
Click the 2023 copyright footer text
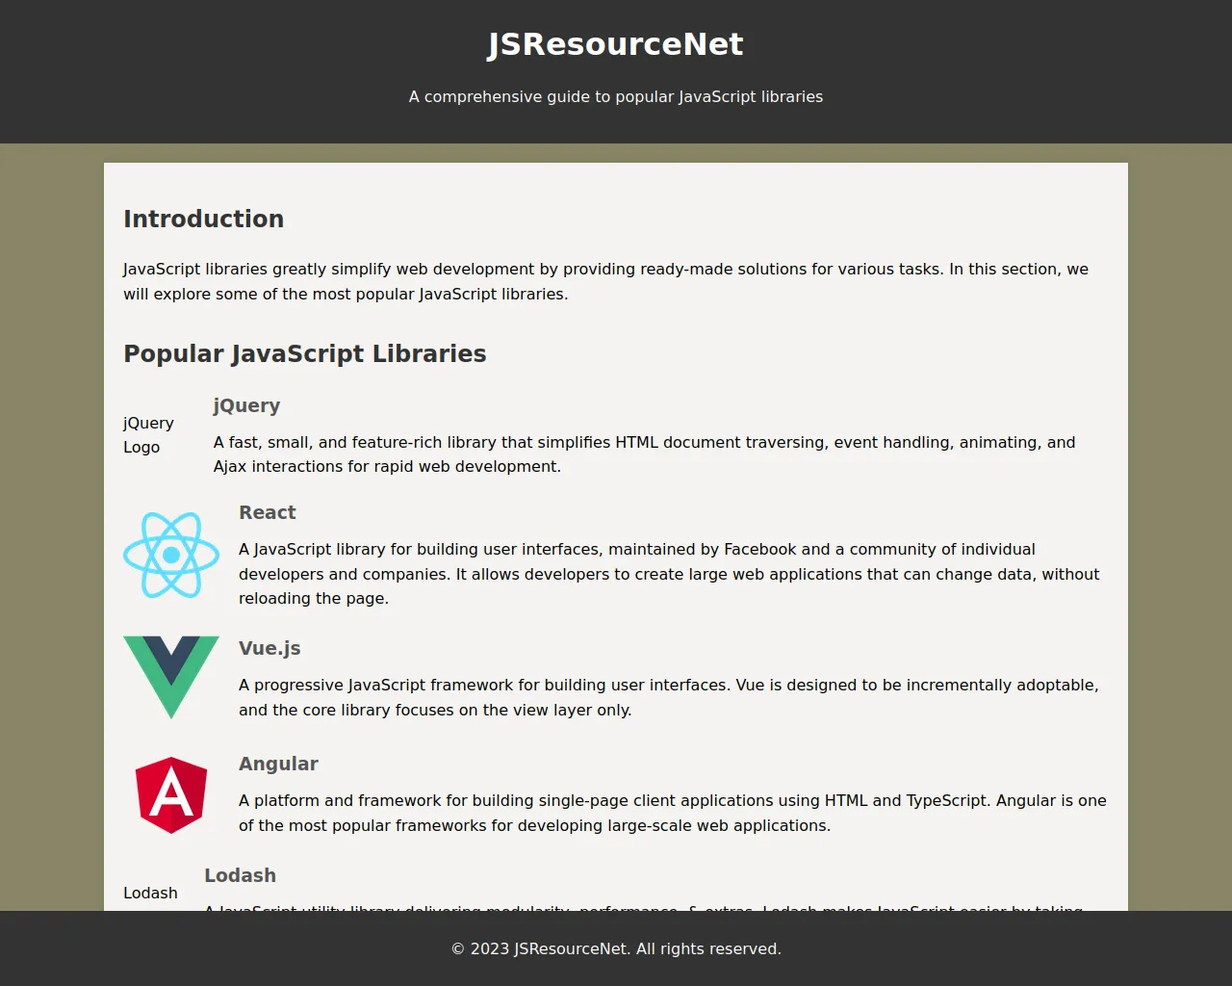[x=616, y=948]
